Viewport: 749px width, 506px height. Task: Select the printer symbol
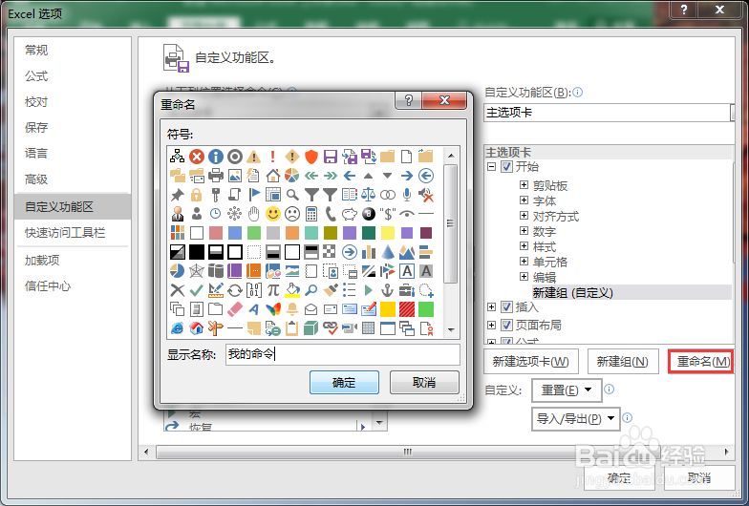[x=216, y=176]
